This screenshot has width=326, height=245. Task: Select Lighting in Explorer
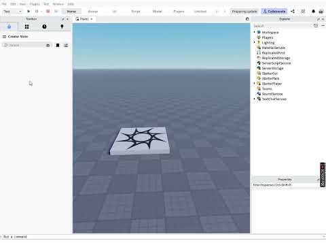[268, 43]
